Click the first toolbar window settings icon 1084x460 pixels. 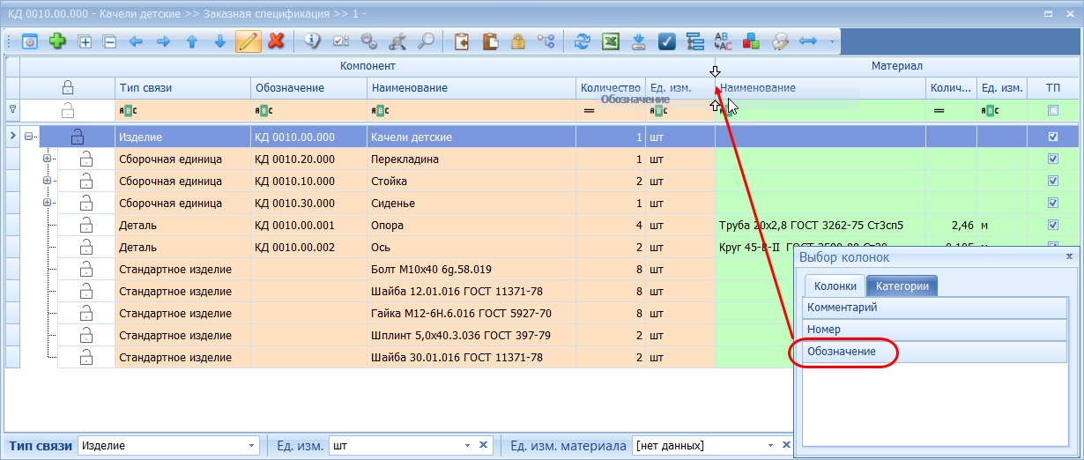click(29, 41)
